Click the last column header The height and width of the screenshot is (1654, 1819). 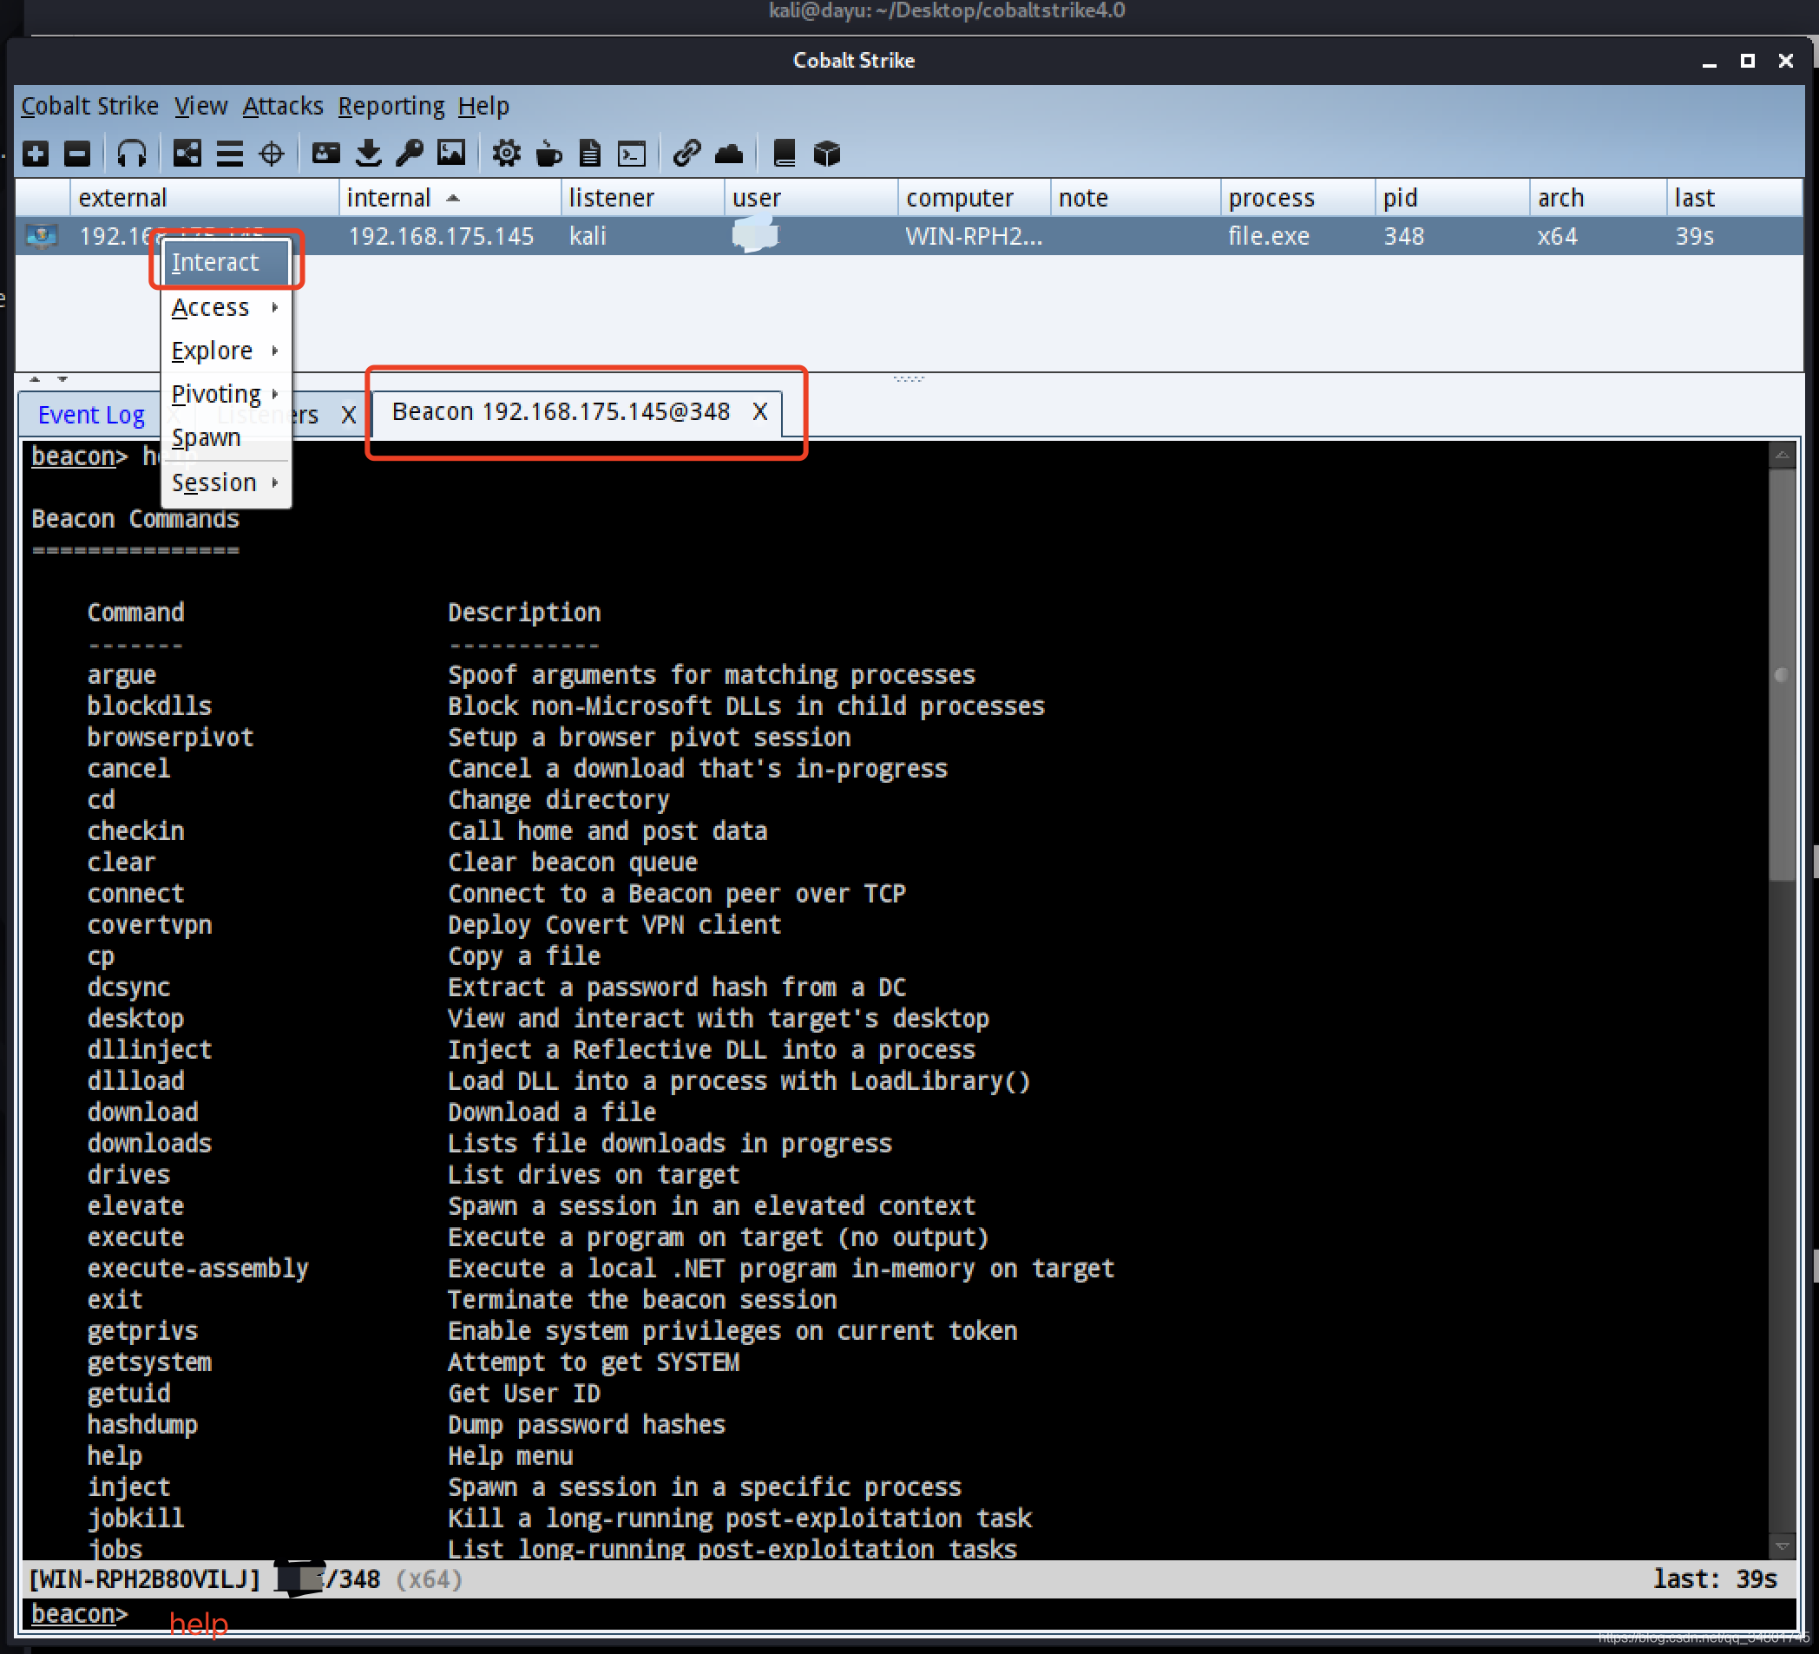tap(1734, 198)
